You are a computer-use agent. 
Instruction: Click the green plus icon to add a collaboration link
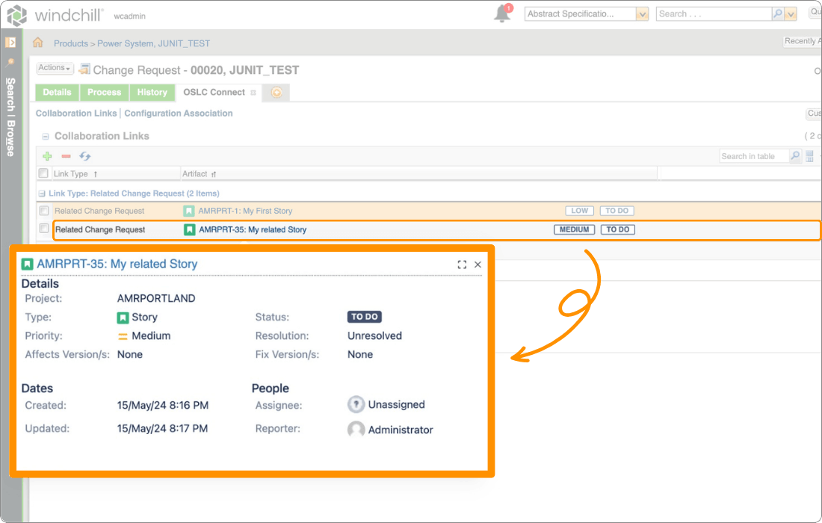[46, 155]
